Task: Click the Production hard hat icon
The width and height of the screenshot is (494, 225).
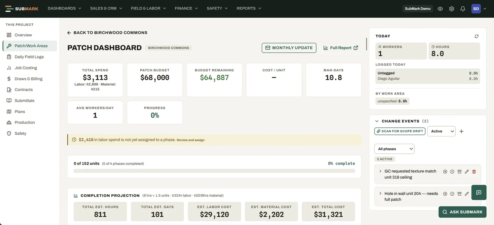Action: (x=9, y=123)
